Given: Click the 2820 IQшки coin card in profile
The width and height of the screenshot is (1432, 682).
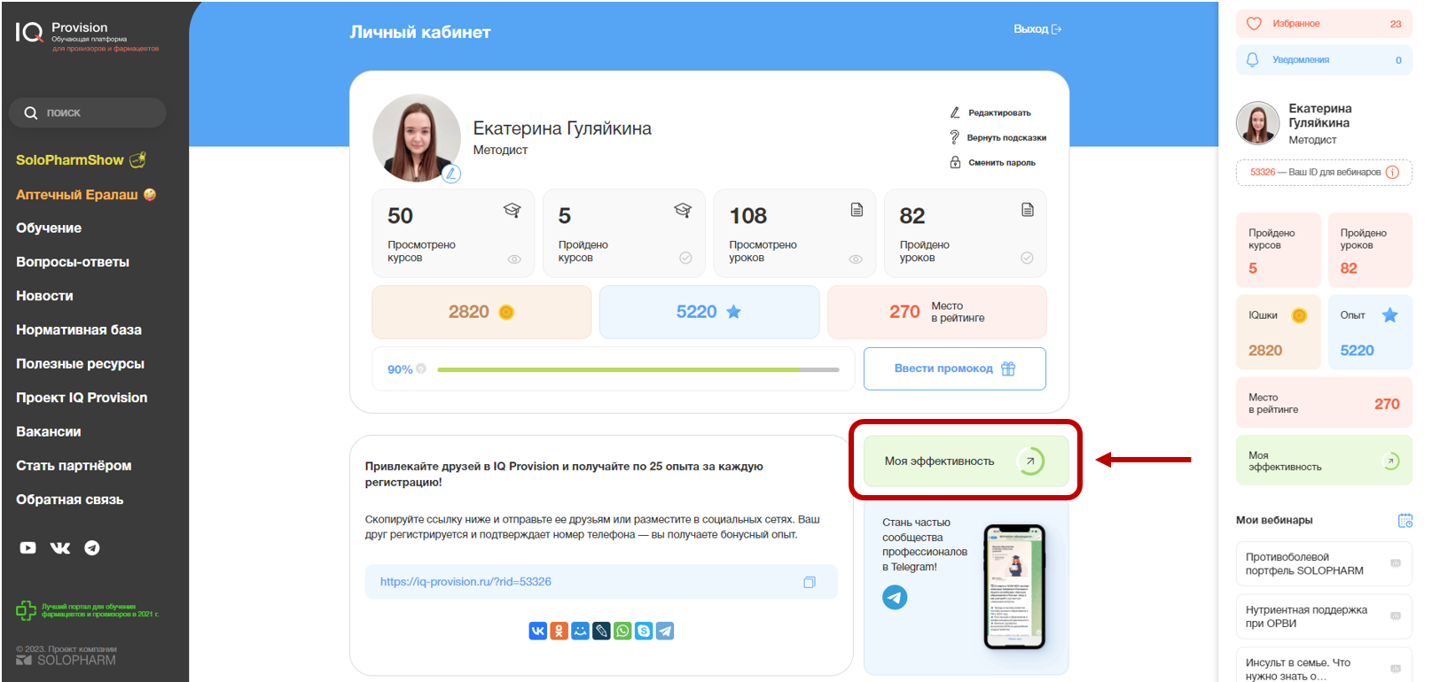Looking at the screenshot, I should tap(481, 312).
